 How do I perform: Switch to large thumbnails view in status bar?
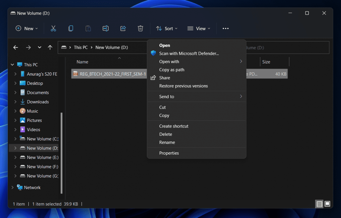click(x=327, y=204)
